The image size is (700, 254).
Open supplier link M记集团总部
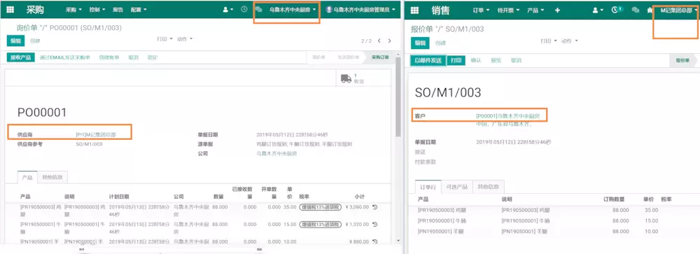point(96,134)
